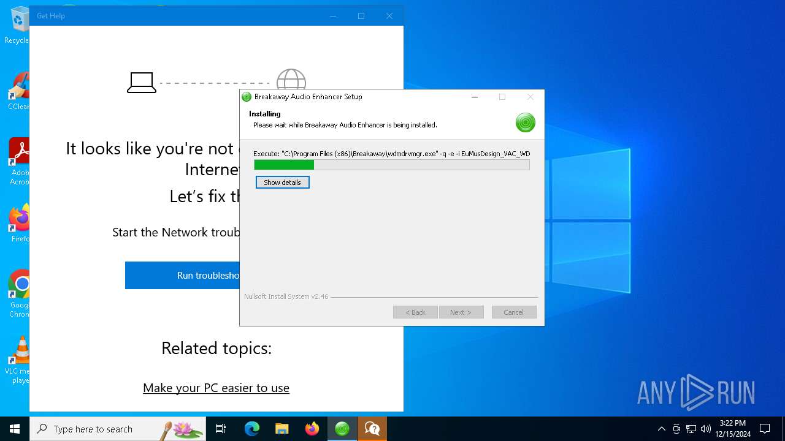Show hidden system tray icons
This screenshot has width=785, height=441.
661,429
